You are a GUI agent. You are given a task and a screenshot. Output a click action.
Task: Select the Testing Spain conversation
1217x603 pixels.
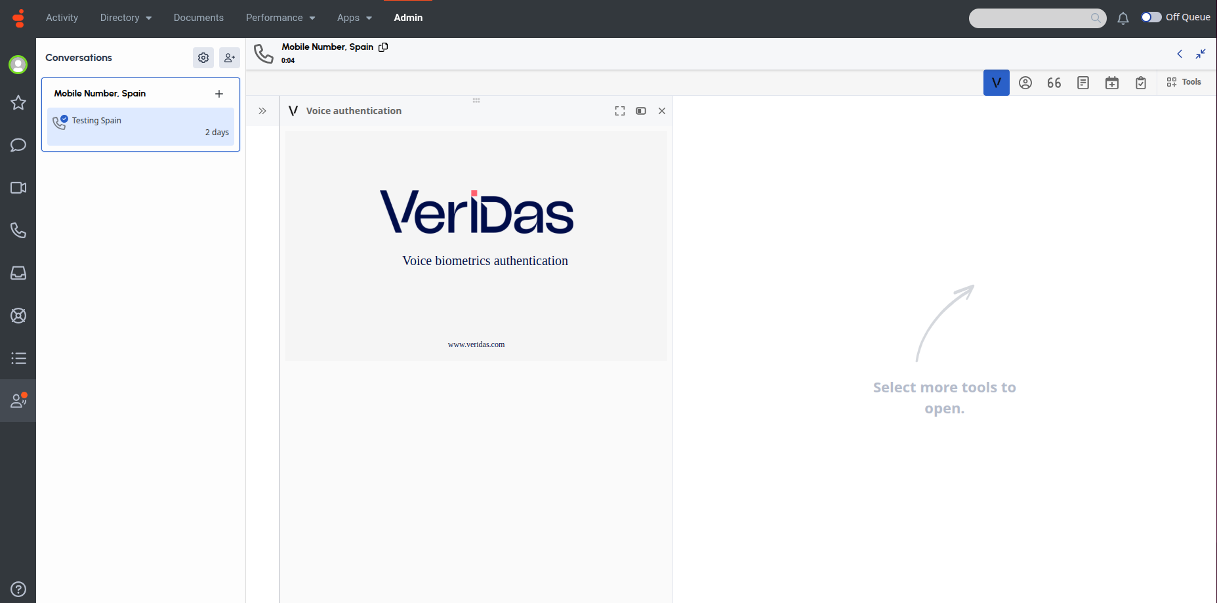[x=140, y=127]
